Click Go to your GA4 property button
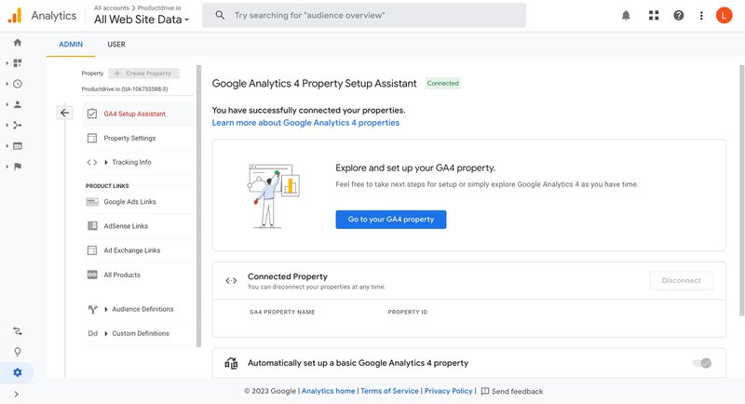Image resolution: width=745 pixels, height=404 pixels. tap(390, 220)
